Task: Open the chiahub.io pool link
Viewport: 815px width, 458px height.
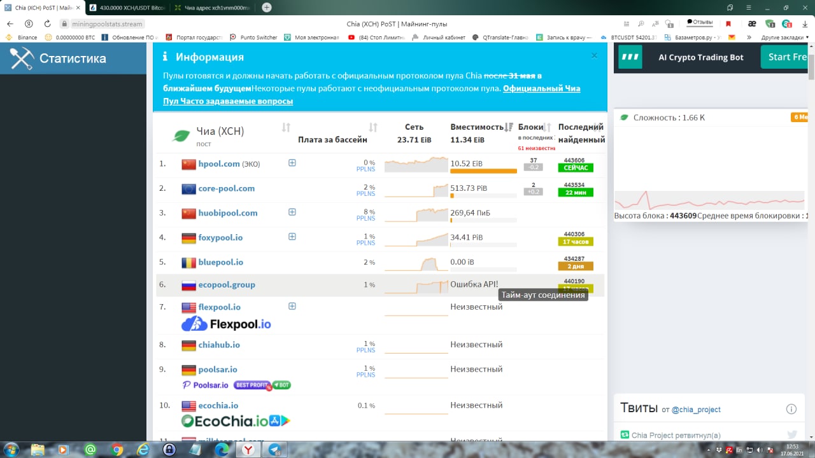Action: [x=219, y=345]
